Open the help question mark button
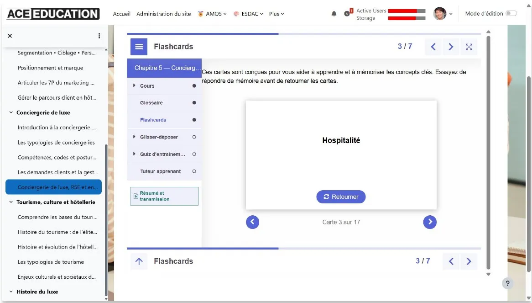This screenshot has height=303, width=532. click(x=507, y=283)
